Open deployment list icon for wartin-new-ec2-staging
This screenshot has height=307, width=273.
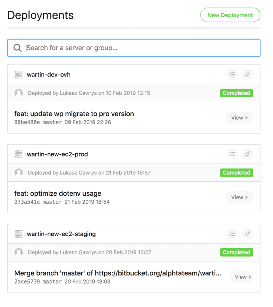[x=232, y=234]
